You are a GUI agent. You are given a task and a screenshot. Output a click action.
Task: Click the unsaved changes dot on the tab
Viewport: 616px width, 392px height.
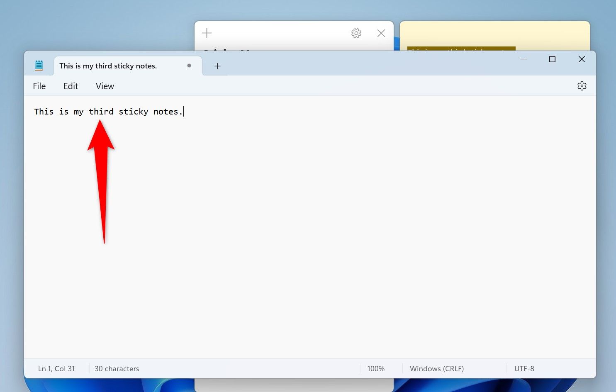click(189, 66)
